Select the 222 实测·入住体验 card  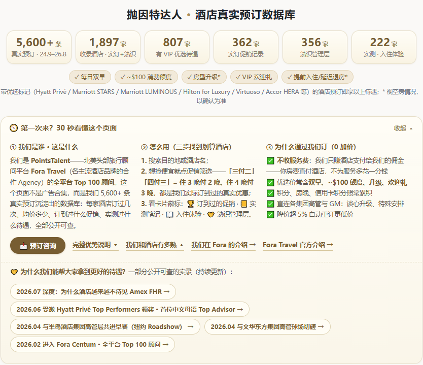click(384, 47)
